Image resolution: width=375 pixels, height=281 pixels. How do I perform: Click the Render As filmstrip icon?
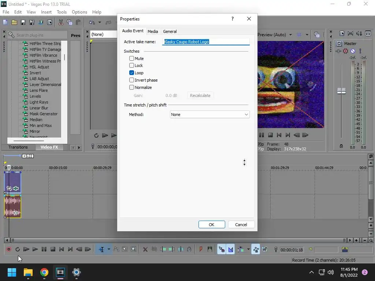41,22
